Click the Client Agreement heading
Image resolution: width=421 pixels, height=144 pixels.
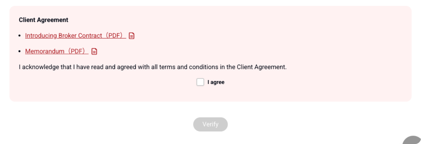(x=44, y=20)
